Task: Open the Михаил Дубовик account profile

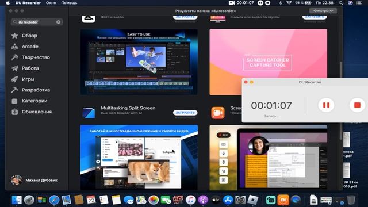Action: click(34, 180)
